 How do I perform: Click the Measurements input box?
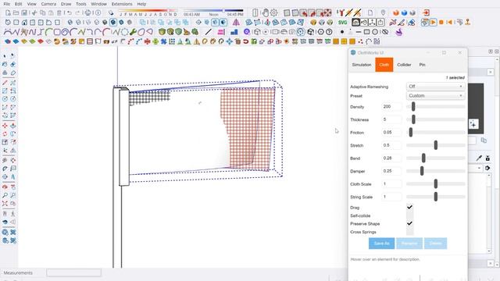[x=73, y=272]
